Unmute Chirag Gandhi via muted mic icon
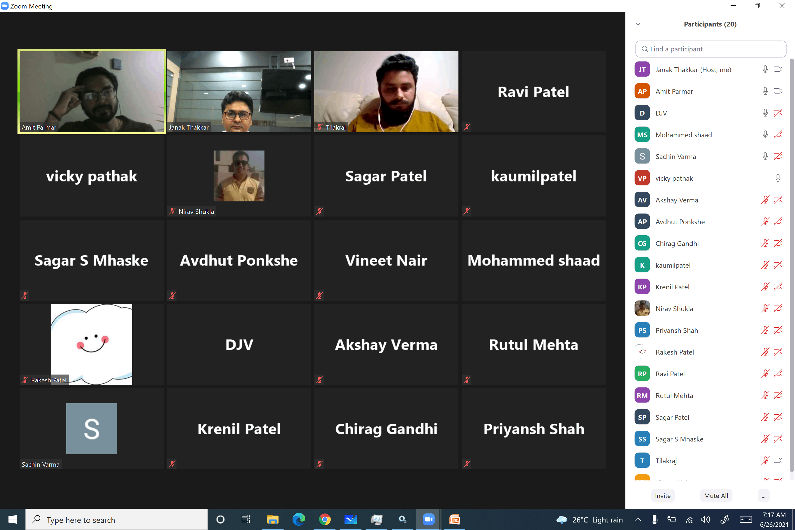This screenshot has height=530, width=795. tap(765, 243)
